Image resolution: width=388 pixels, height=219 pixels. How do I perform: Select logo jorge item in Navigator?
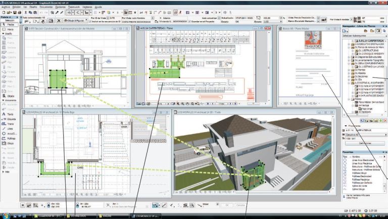pyautogui.click(x=367, y=109)
